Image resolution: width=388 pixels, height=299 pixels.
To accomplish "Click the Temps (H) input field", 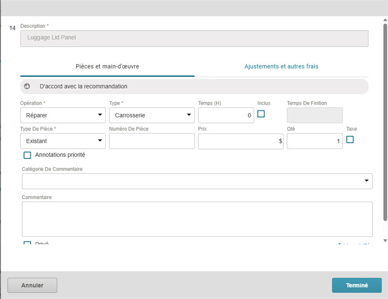I will tap(226, 115).
